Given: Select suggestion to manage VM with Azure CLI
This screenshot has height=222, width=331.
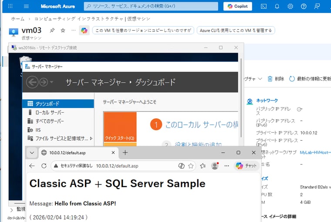Looking at the screenshot, I should tap(236, 30).
